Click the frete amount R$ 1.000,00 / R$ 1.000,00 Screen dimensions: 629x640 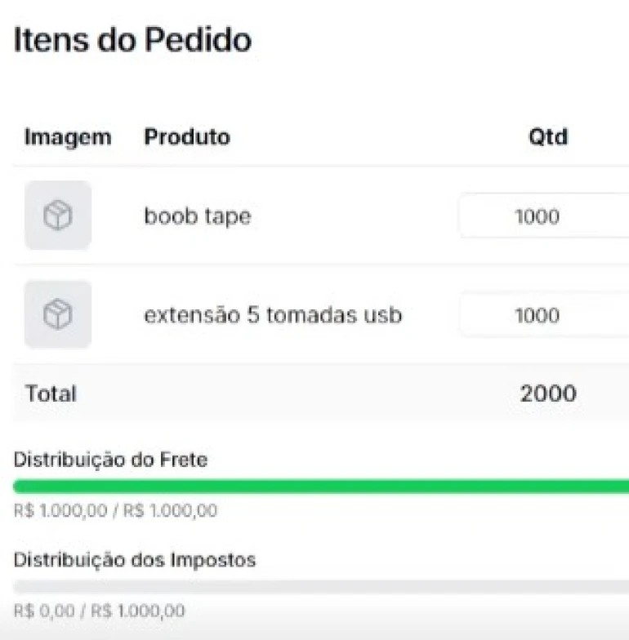click(116, 511)
